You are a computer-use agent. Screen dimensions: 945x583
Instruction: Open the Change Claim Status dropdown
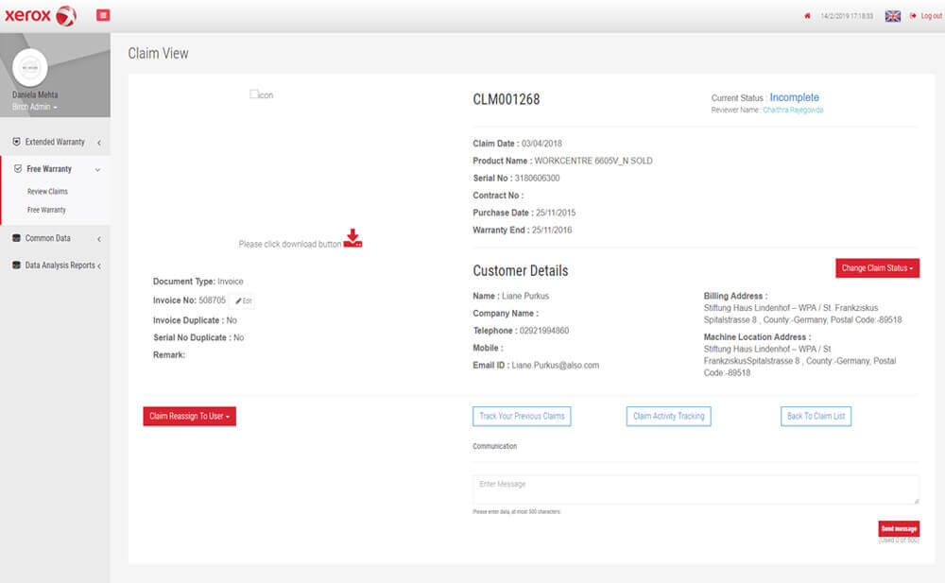(877, 267)
